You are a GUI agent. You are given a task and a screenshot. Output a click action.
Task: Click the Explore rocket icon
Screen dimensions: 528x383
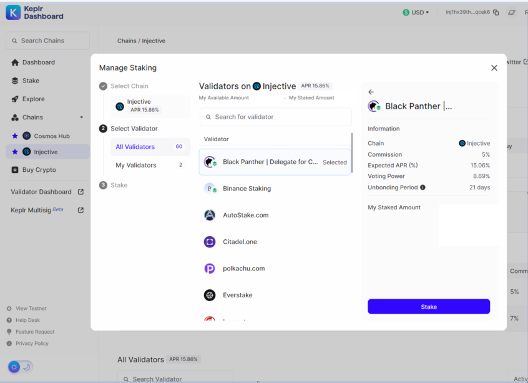point(15,99)
